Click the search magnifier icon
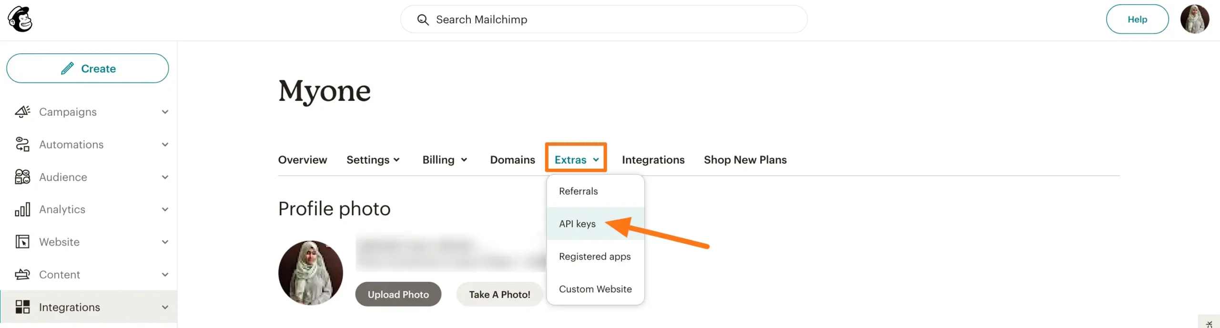1220x328 pixels. [423, 20]
